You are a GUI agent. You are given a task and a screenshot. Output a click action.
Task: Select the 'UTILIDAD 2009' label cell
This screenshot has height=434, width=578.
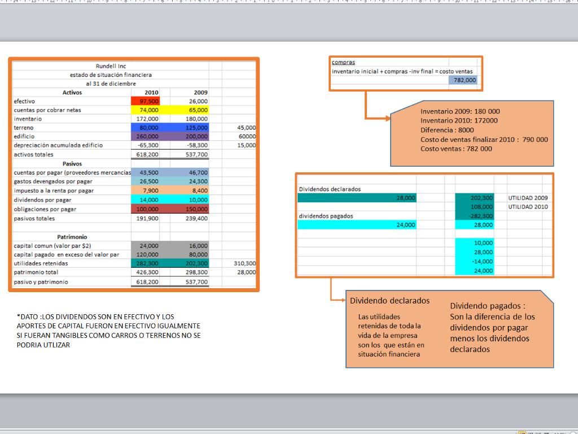pos(528,198)
